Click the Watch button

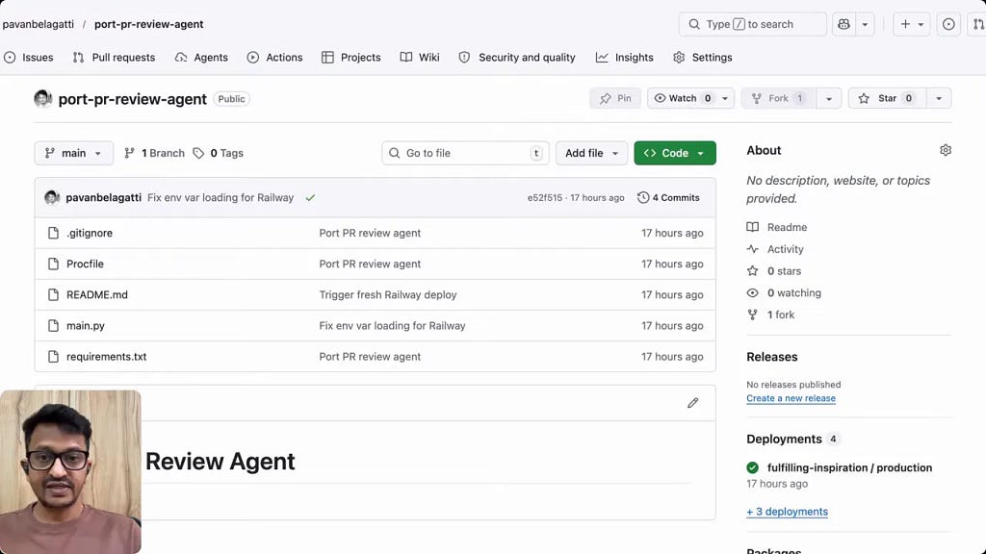[x=683, y=99]
